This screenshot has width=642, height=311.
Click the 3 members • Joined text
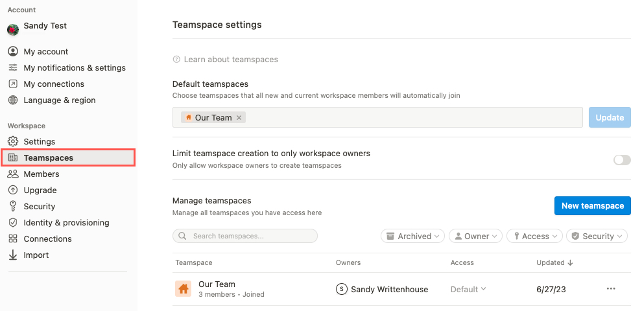pos(232,294)
